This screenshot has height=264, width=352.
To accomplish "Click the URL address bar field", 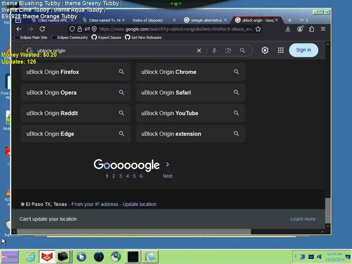I will (176, 29).
